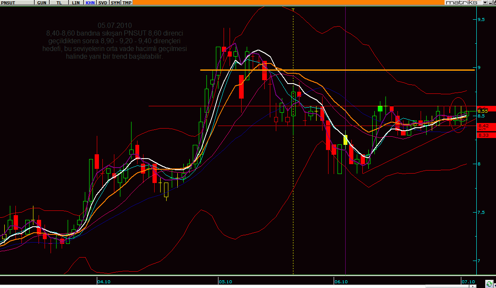The image size is (496, 288).
Task: Open the SVD toolbar option
Action: point(102,3)
